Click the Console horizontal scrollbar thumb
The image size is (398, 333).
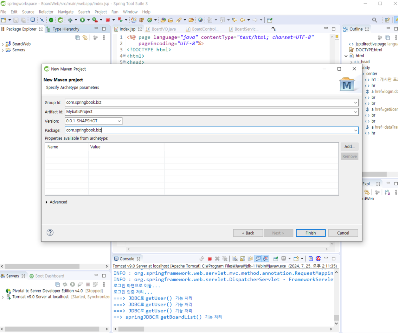click(132, 329)
